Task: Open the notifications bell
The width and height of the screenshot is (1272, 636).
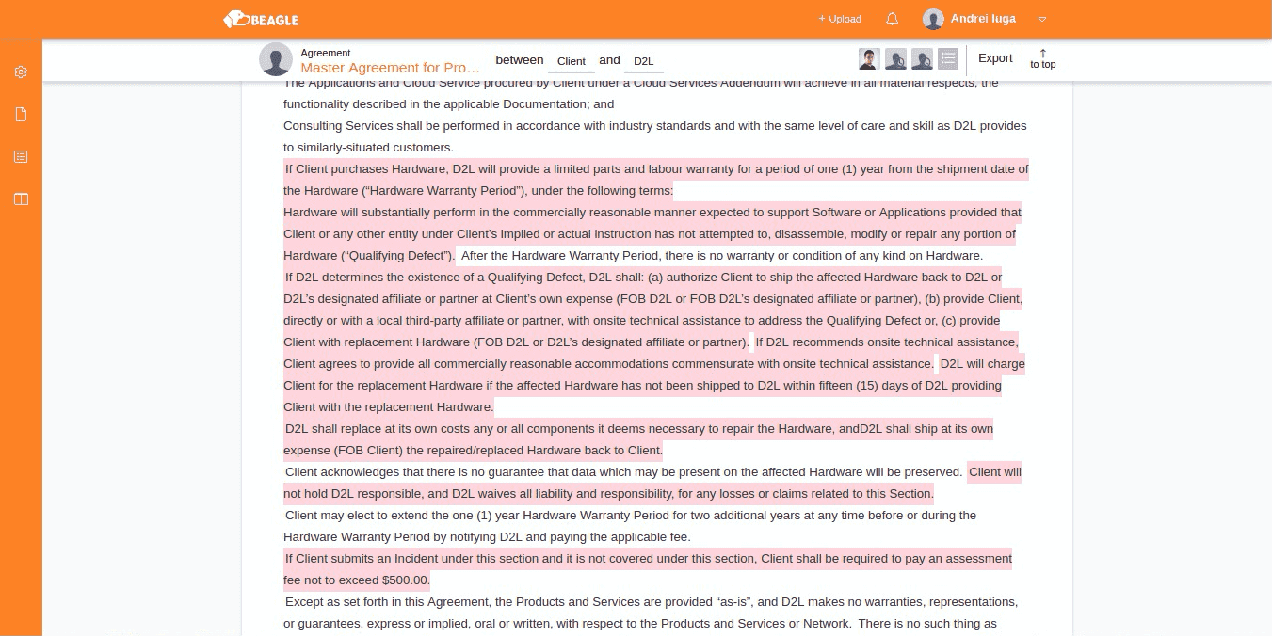Action: (x=893, y=19)
